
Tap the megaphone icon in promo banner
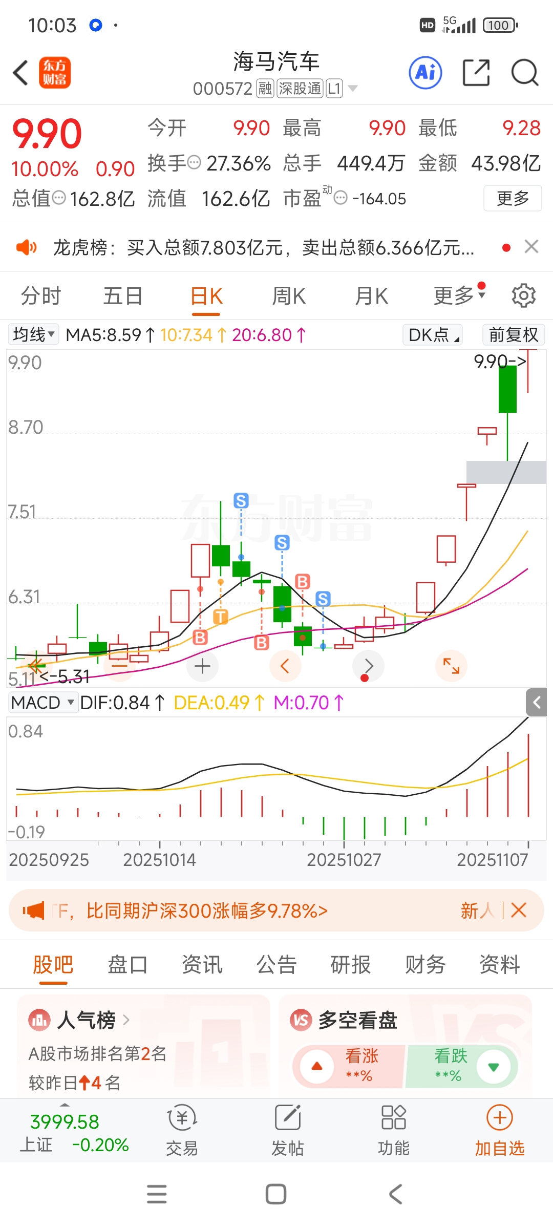click(34, 910)
